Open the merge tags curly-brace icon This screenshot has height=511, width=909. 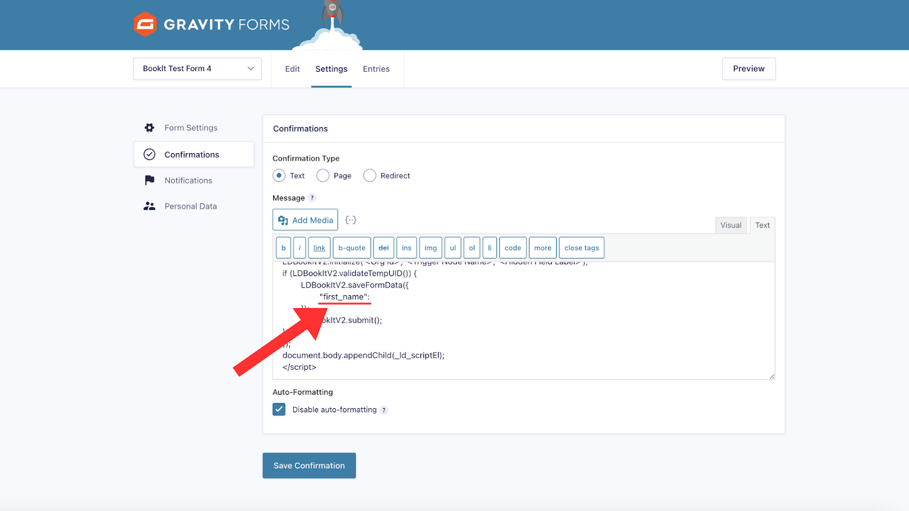pyautogui.click(x=351, y=220)
